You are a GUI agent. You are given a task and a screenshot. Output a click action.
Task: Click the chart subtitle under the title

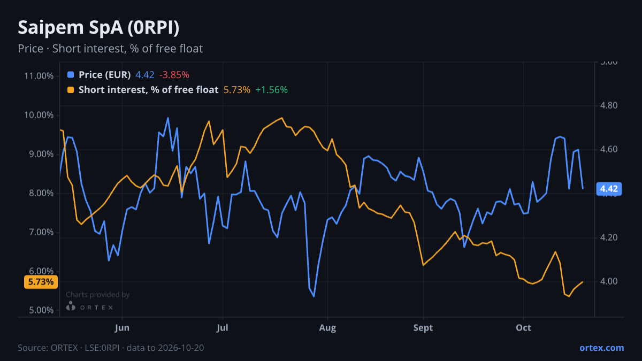pyautogui.click(x=110, y=49)
